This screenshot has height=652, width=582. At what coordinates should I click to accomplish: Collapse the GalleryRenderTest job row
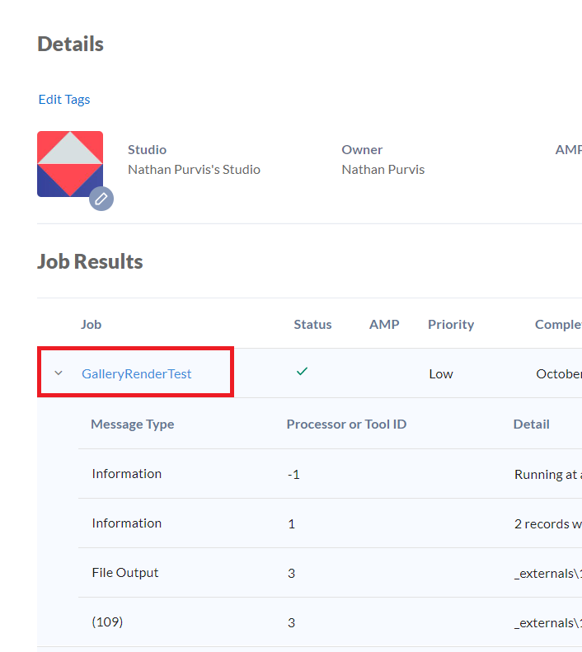pos(59,373)
